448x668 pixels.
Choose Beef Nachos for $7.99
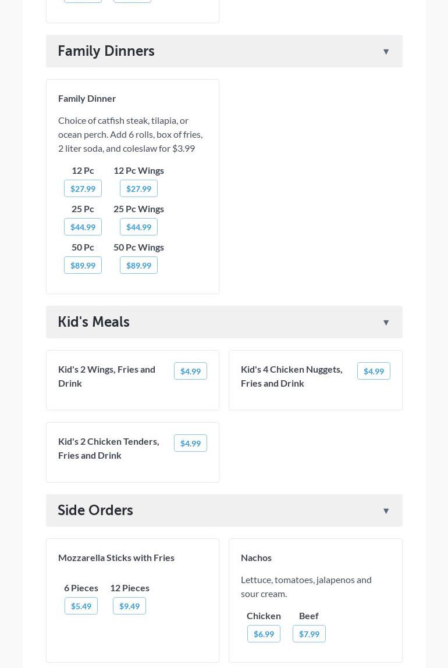click(309, 634)
